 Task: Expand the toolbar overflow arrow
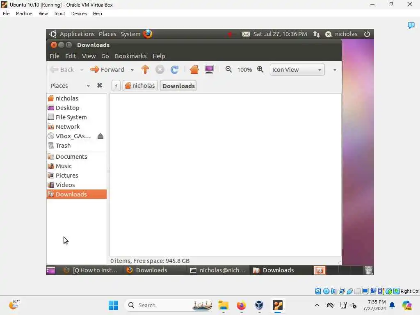[335, 70]
